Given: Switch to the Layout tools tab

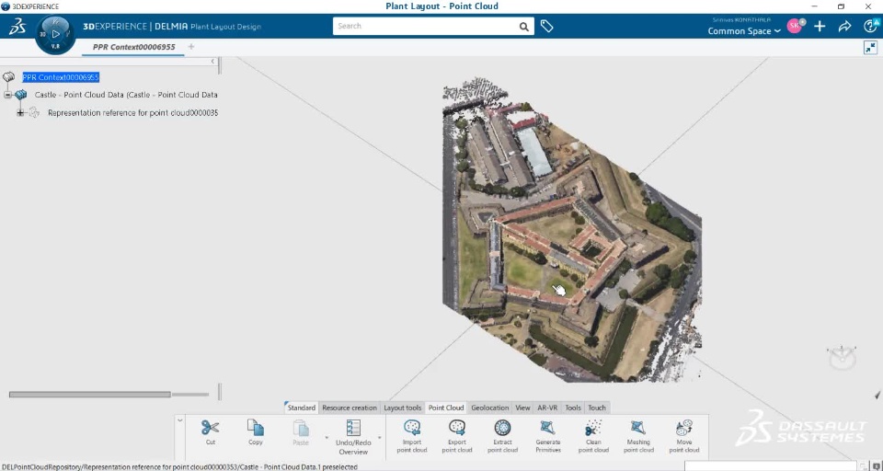Looking at the screenshot, I should click(402, 408).
